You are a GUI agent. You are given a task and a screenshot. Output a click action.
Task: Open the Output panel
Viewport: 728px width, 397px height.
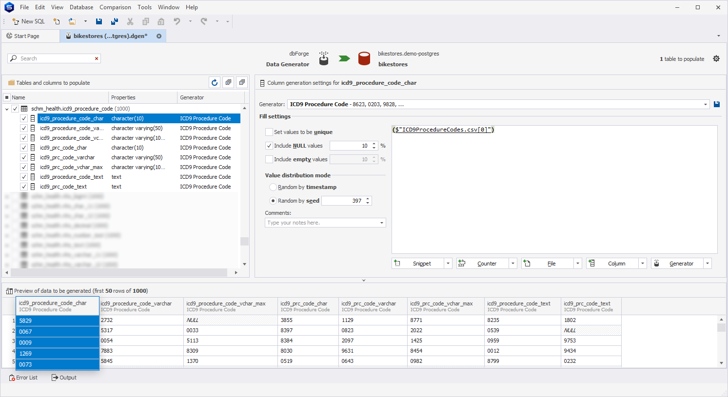[64, 378]
